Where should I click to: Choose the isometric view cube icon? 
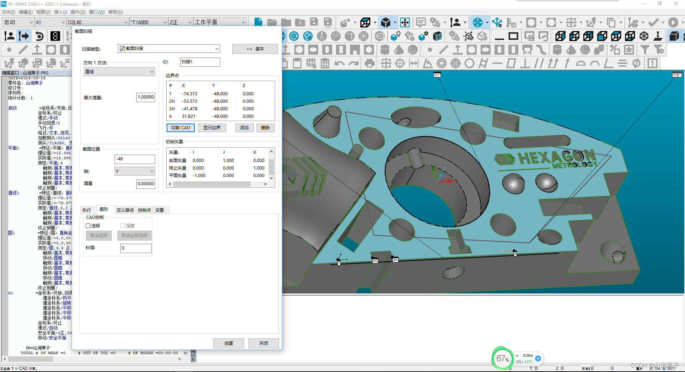tap(644, 36)
